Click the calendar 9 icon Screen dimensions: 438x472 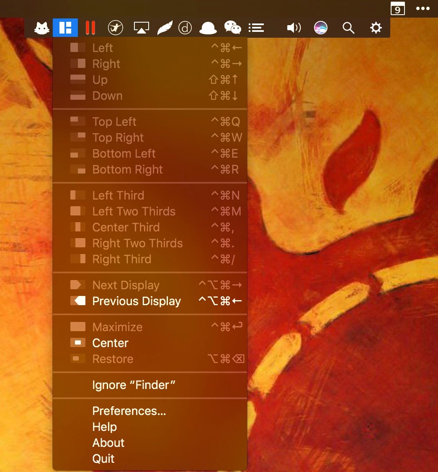tap(397, 8)
